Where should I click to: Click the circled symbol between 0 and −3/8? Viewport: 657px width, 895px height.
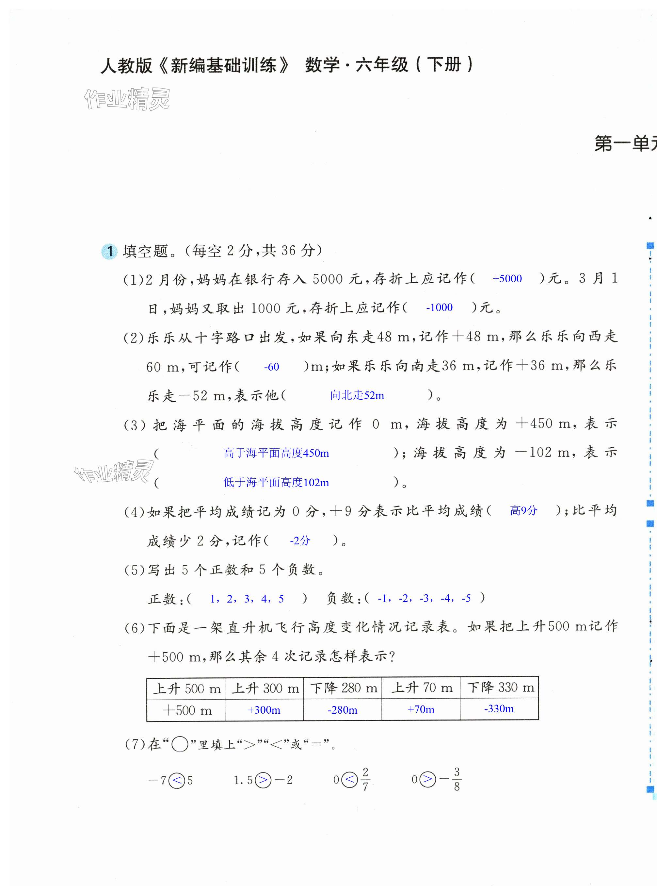point(427,779)
